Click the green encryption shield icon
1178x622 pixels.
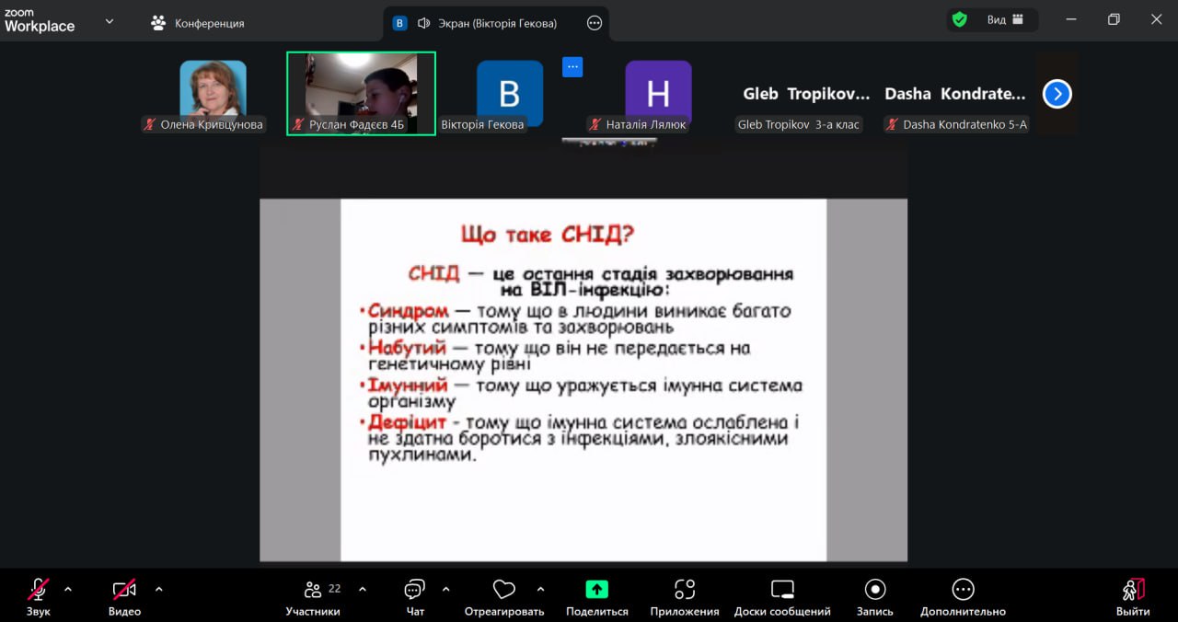click(960, 19)
